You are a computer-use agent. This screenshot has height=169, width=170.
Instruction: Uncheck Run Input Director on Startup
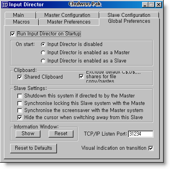coord(13,34)
